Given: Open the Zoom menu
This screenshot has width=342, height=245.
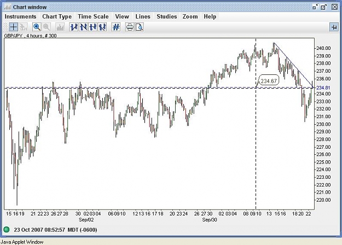Looking at the screenshot, I should coord(190,16).
